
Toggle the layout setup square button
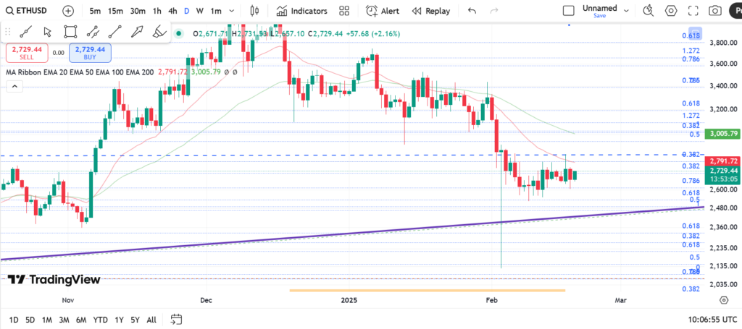[x=569, y=11]
